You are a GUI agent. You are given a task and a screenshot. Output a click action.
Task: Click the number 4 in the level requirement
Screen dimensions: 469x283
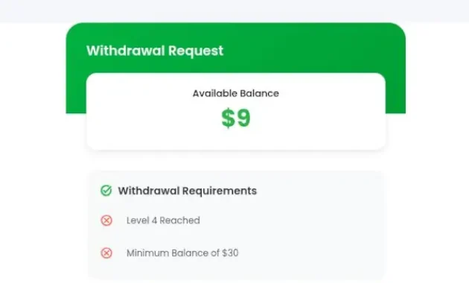(x=154, y=220)
